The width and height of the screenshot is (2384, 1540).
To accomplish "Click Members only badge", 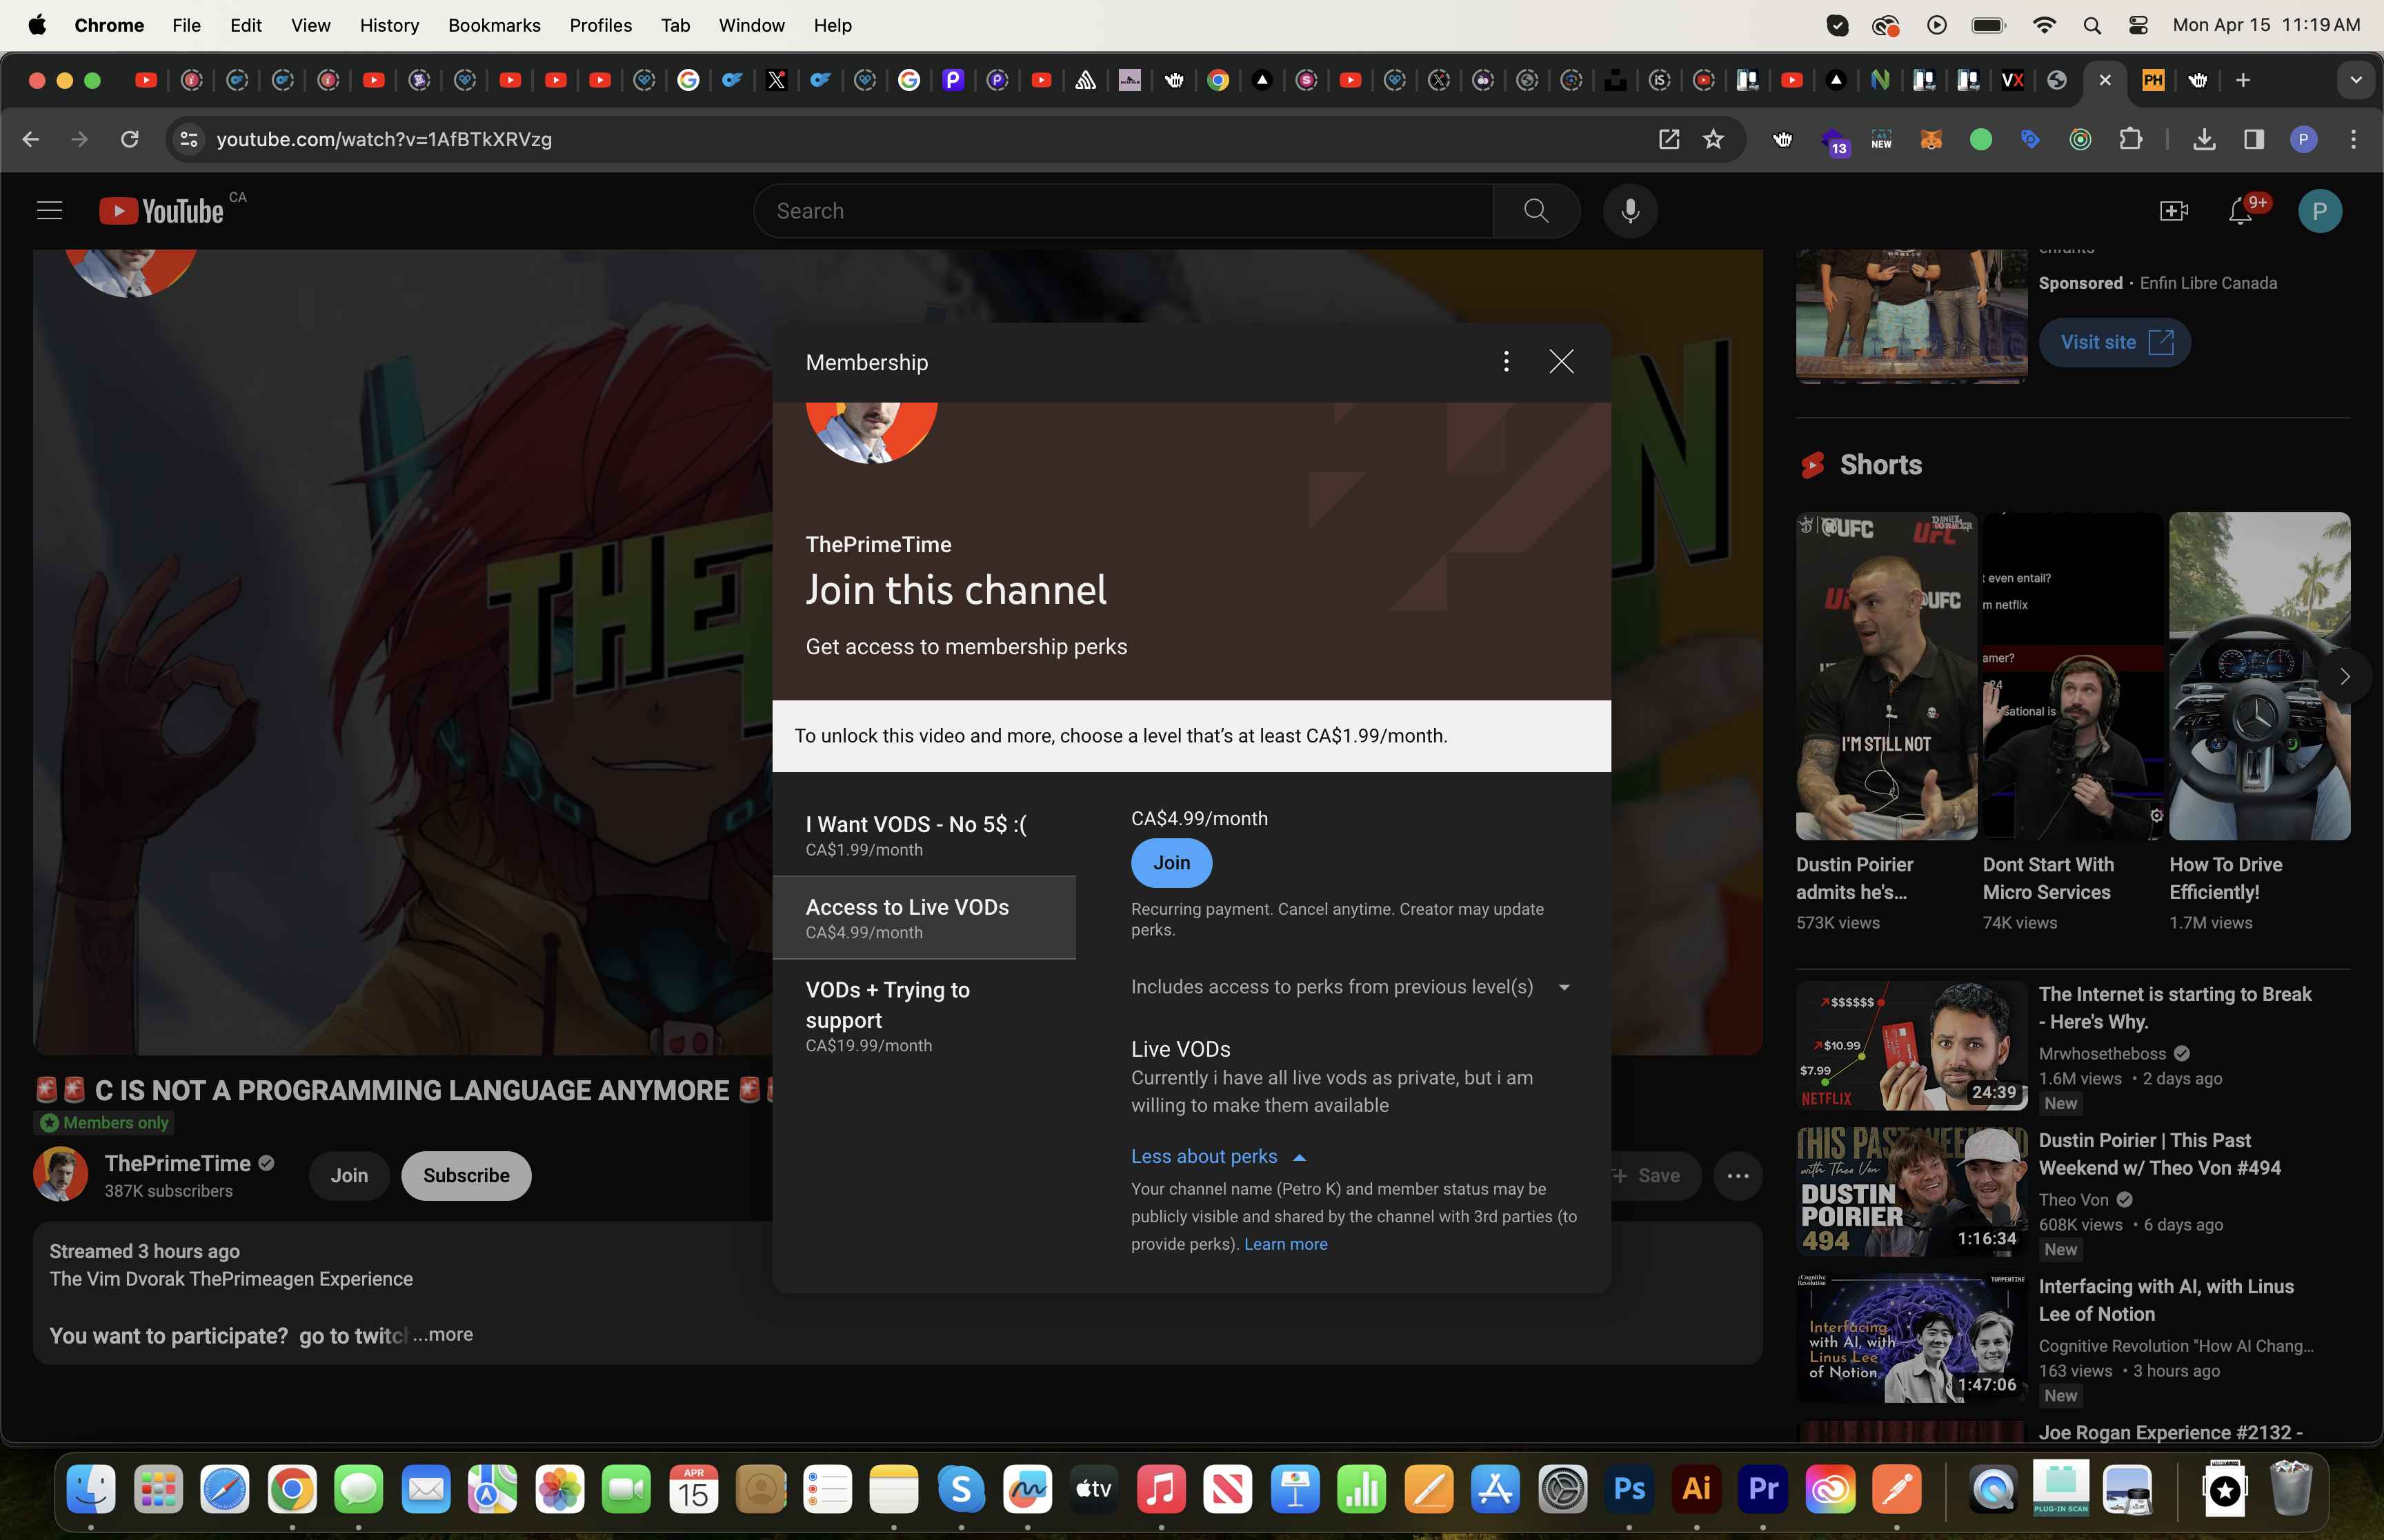I will point(104,1123).
